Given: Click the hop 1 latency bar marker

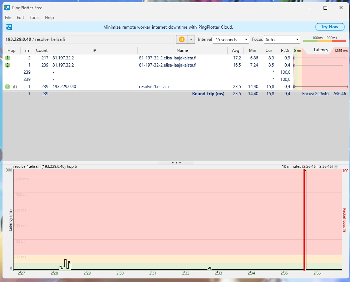Looking at the screenshot, I should pos(294,58).
